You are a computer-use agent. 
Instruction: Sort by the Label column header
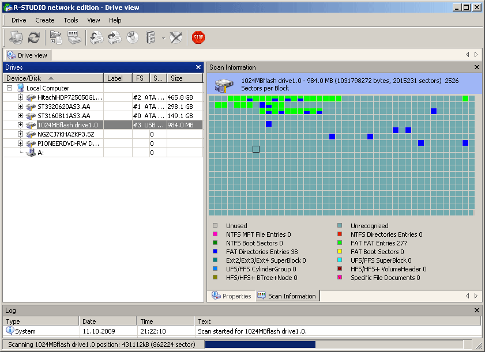[118, 78]
